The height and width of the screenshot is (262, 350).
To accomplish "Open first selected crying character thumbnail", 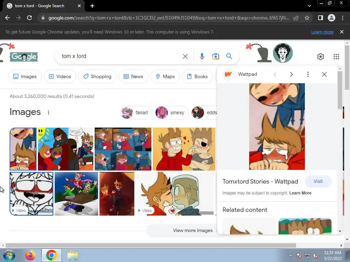I will 23,149.
